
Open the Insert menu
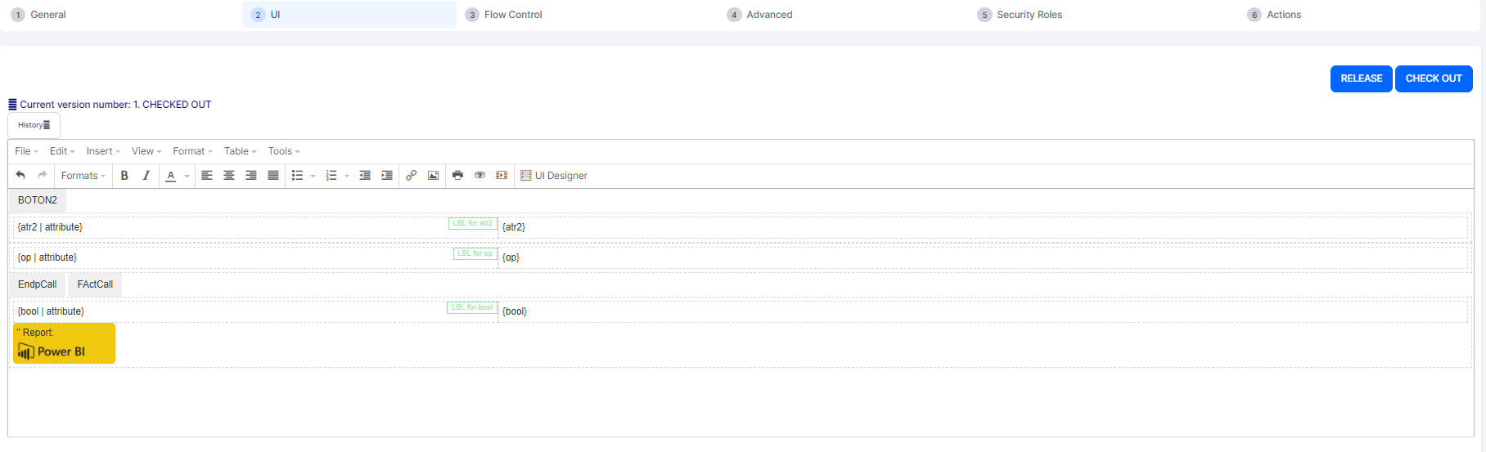103,151
